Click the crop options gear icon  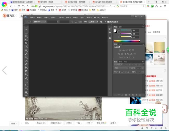101,22
